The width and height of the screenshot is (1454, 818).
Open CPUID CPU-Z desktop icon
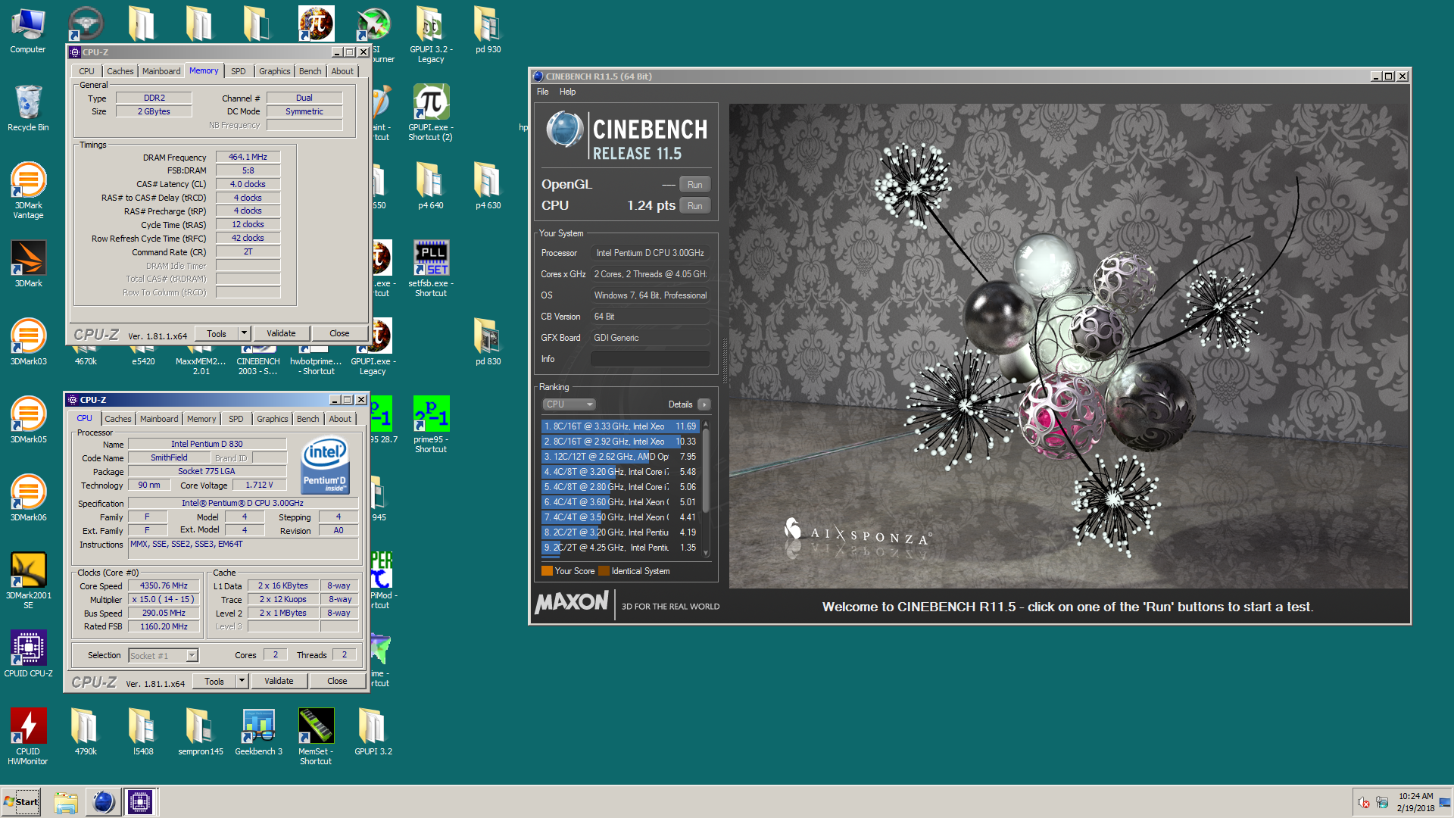point(28,654)
